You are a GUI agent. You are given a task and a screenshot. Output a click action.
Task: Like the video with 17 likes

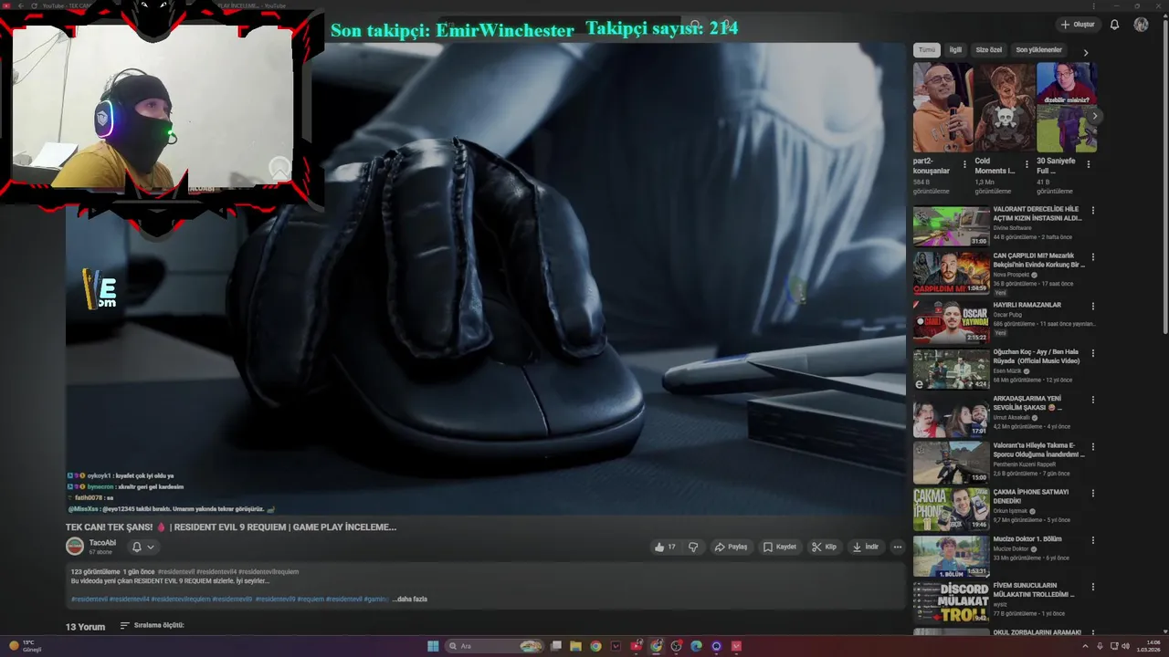pyautogui.click(x=665, y=547)
